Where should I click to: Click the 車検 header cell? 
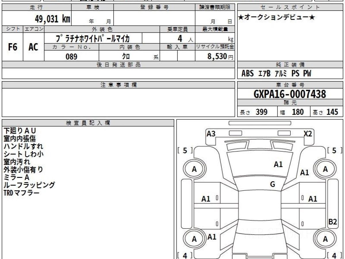[x=92, y=7]
